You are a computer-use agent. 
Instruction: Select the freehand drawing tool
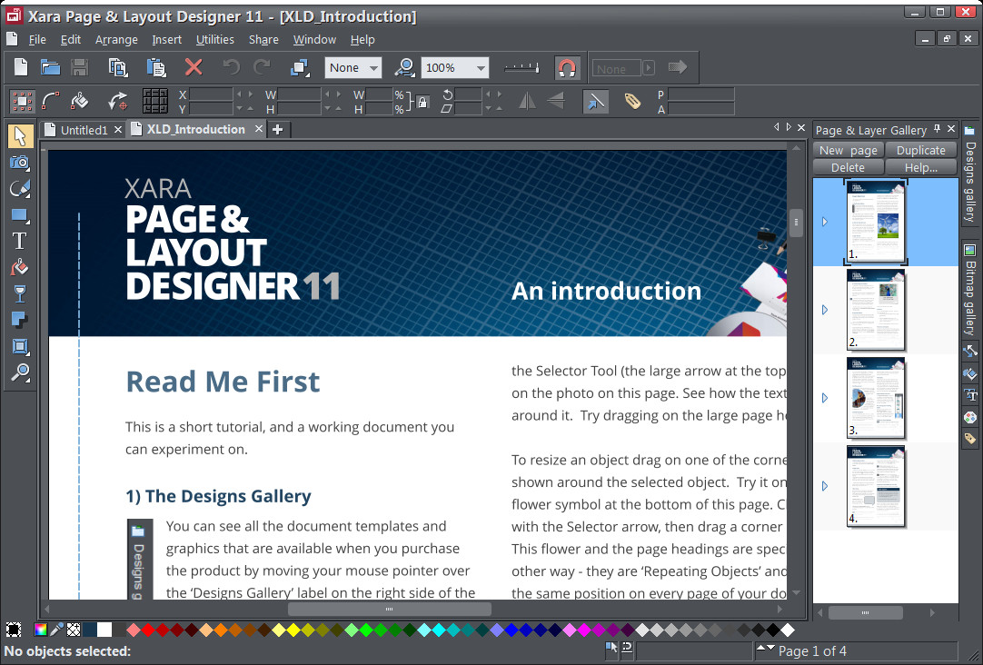(x=20, y=188)
